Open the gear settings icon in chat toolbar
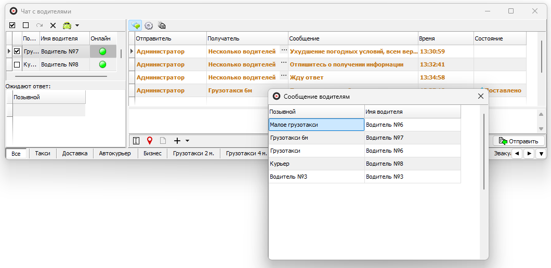Image resolution: width=551 pixels, height=268 pixels. pyautogui.click(x=149, y=25)
